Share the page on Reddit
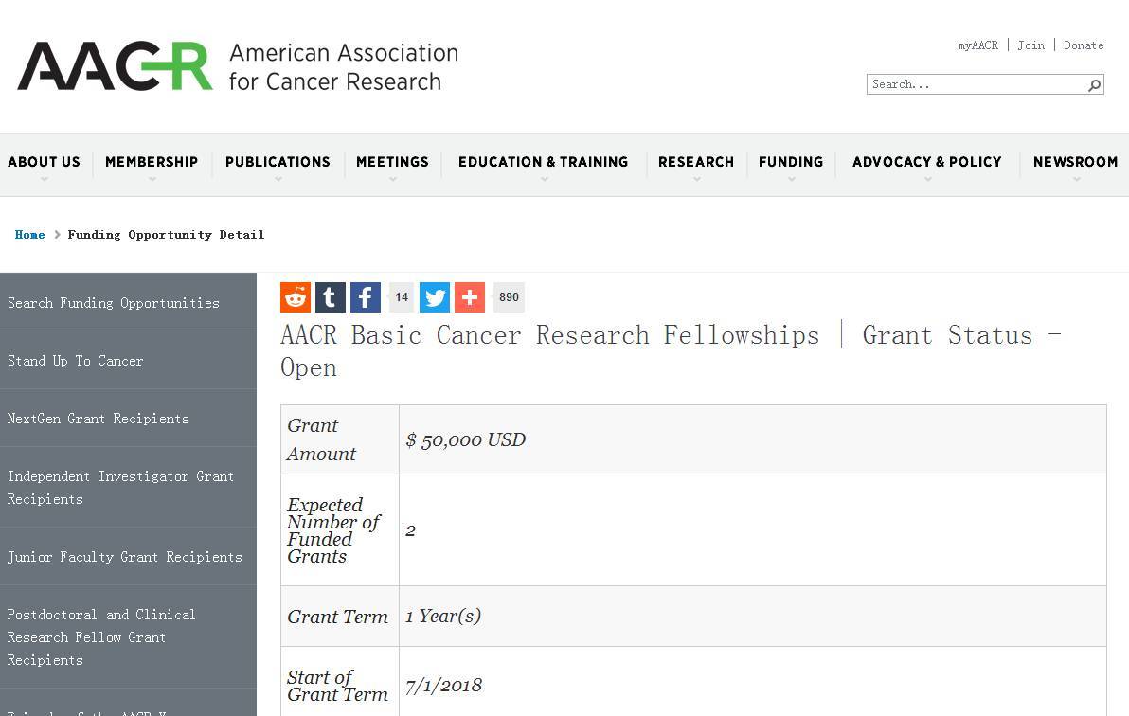 point(296,297)
